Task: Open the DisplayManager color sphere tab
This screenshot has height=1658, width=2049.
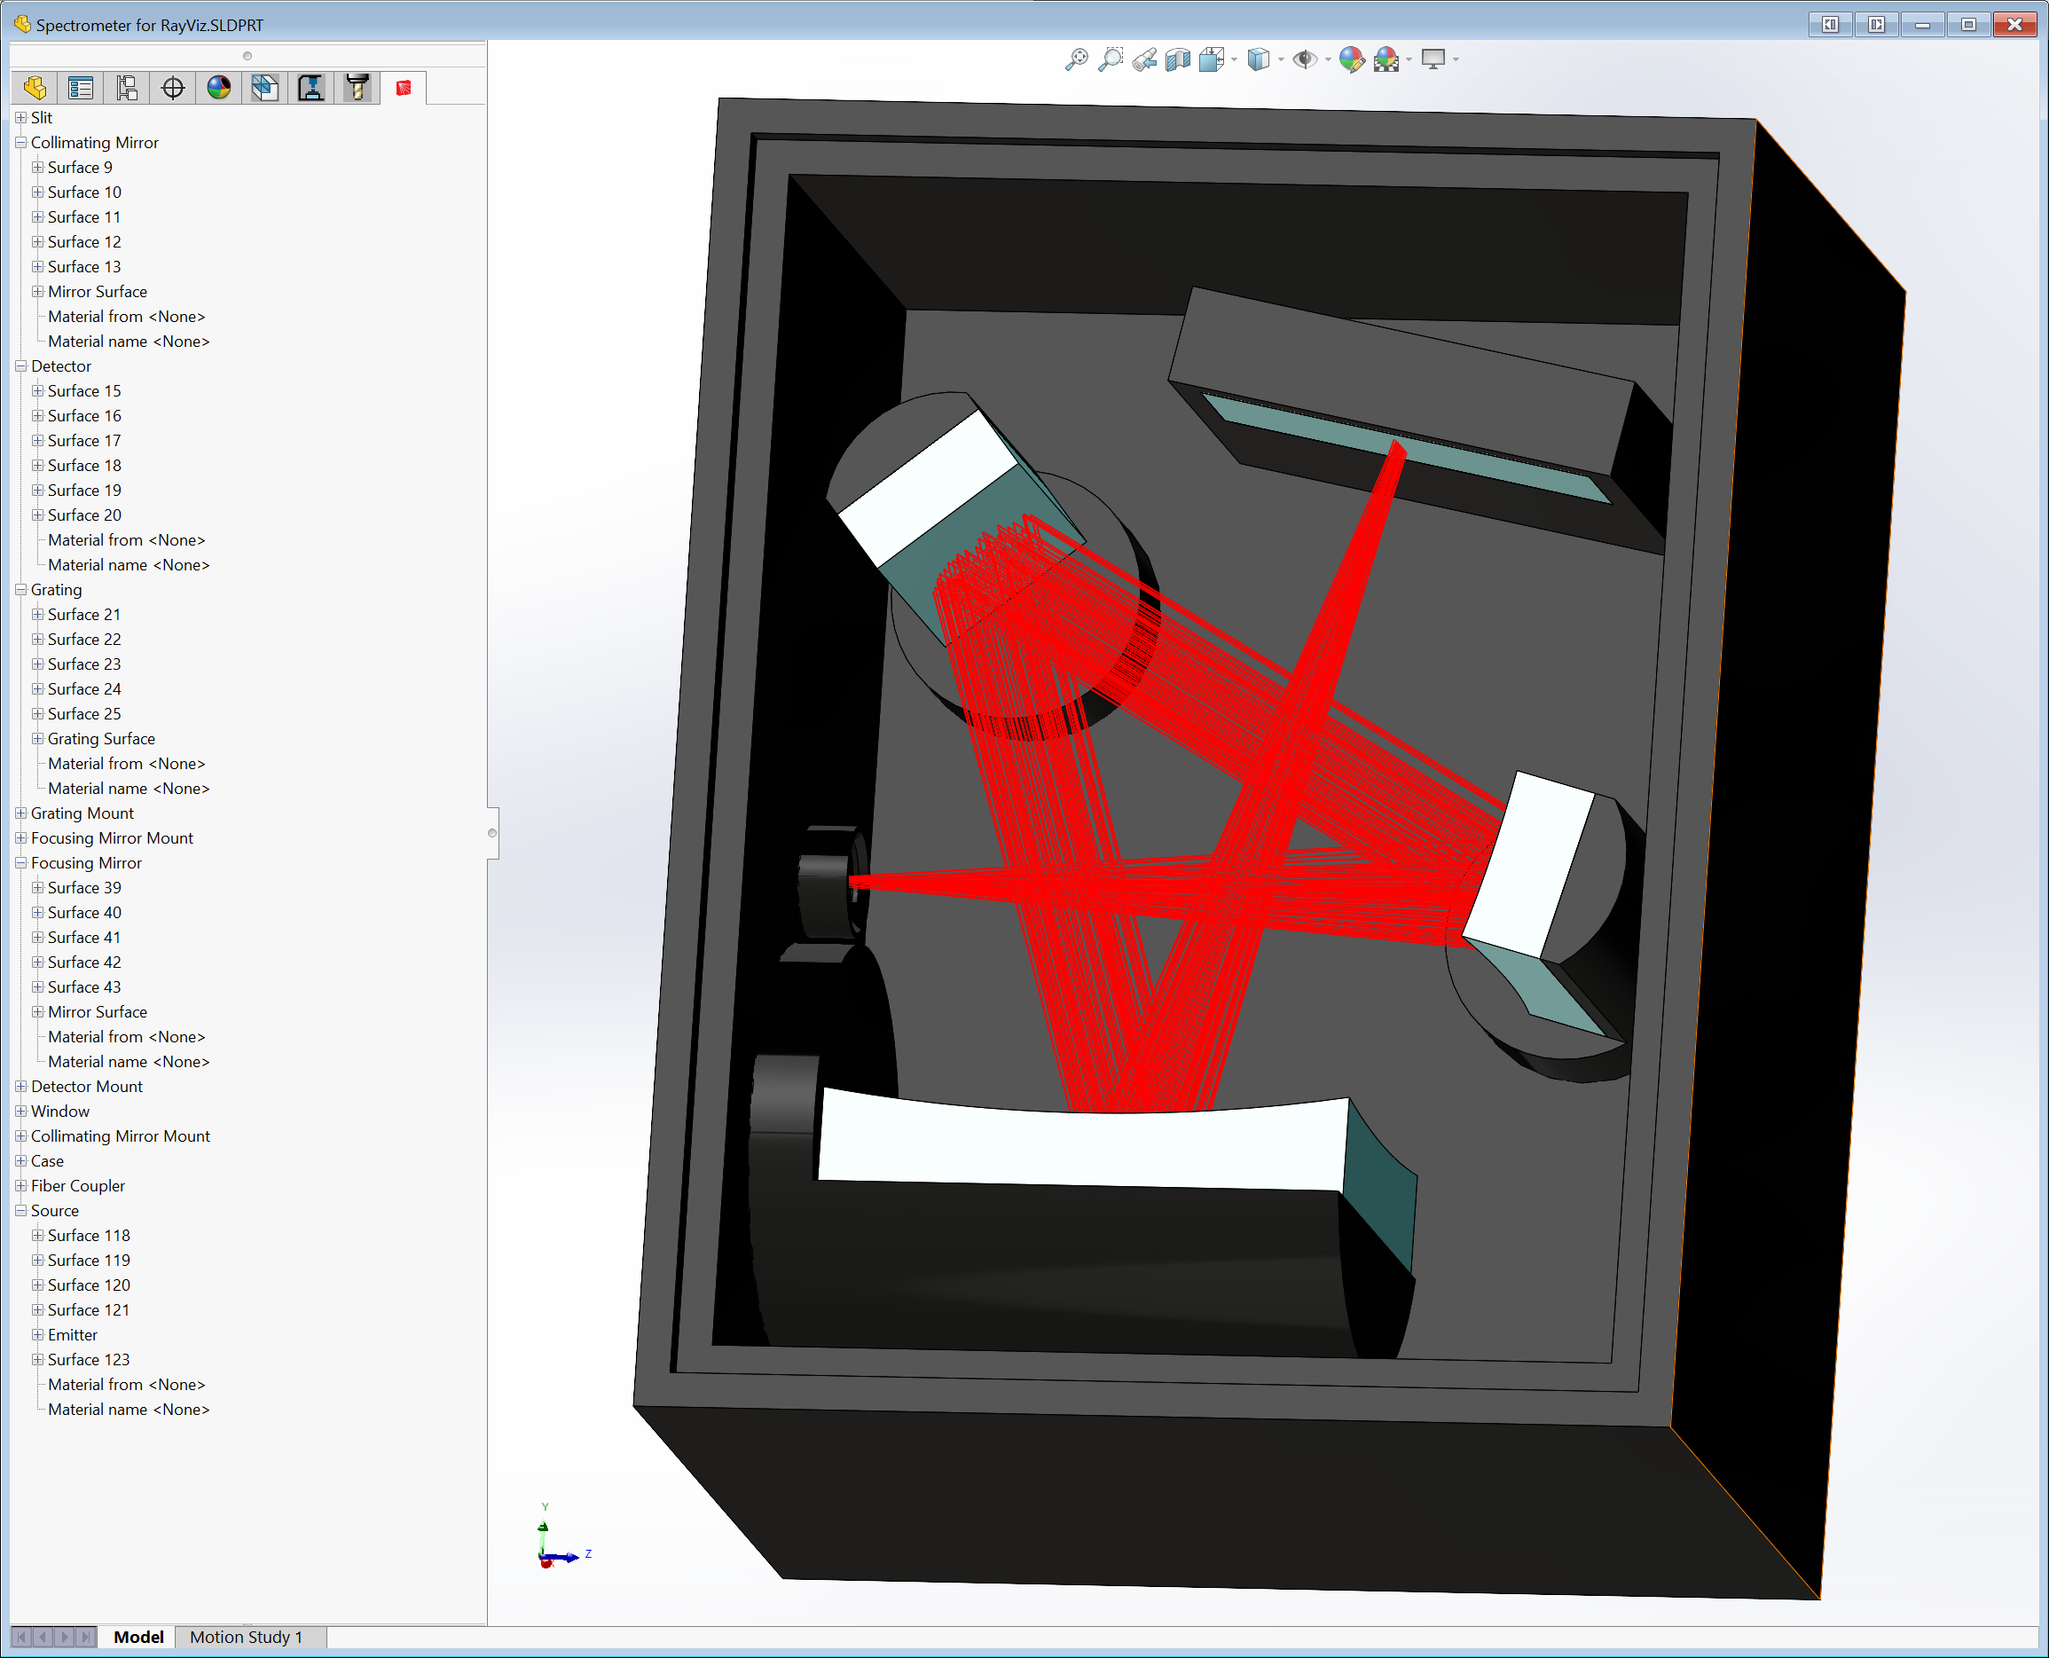Action: pyautogui.click(x=219, y=88)
